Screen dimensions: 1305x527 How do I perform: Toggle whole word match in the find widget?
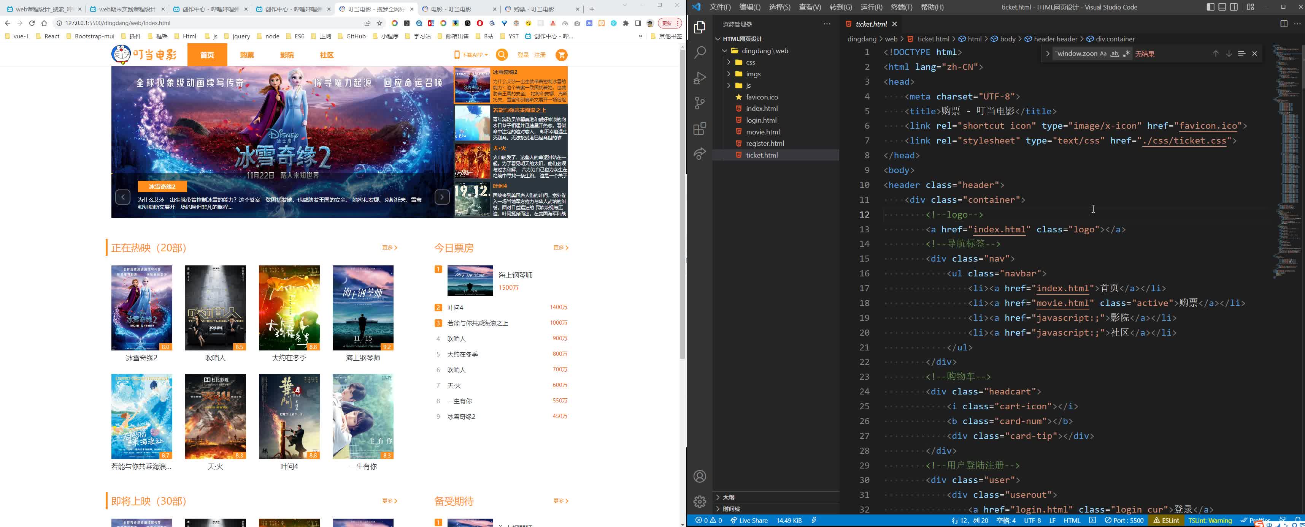[x=1114, y=53]
